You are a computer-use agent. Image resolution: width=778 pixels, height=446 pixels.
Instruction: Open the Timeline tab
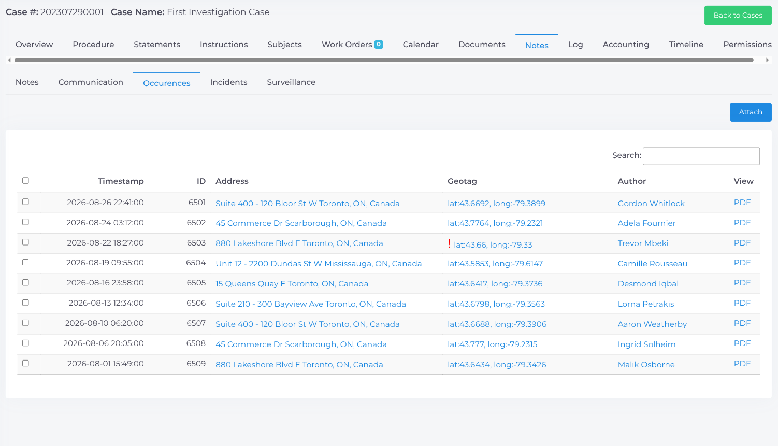tap(686, 45)
